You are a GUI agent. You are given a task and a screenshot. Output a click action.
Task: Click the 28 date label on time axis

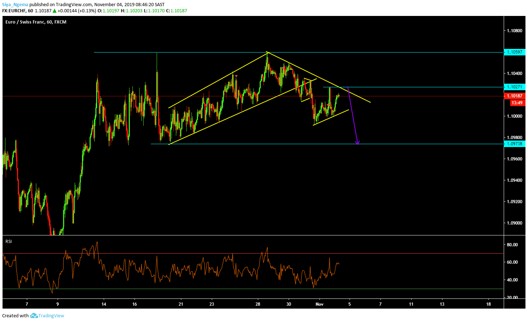coord(258,304)
